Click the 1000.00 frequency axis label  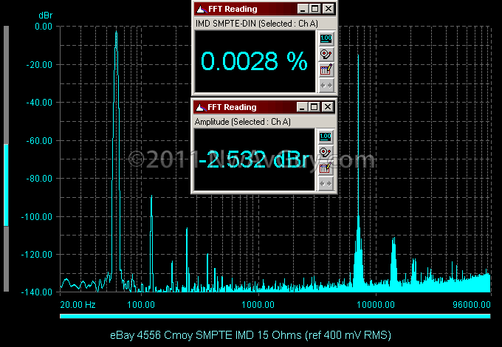258,304
